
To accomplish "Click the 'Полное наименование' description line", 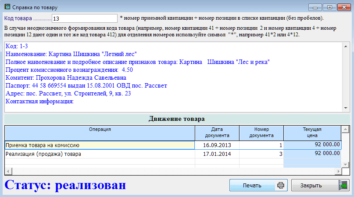I will tap(137, 62).
